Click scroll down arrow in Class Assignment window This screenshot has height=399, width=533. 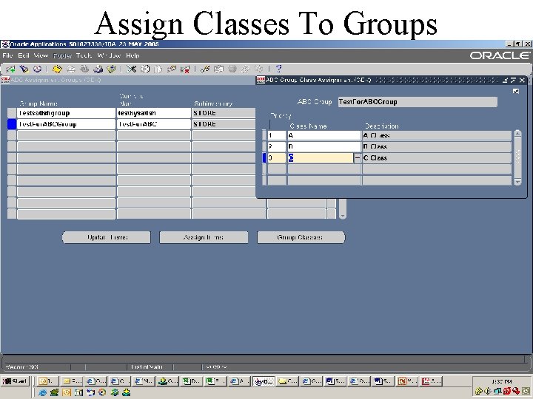pyautogui.click(x=517, y=183)
